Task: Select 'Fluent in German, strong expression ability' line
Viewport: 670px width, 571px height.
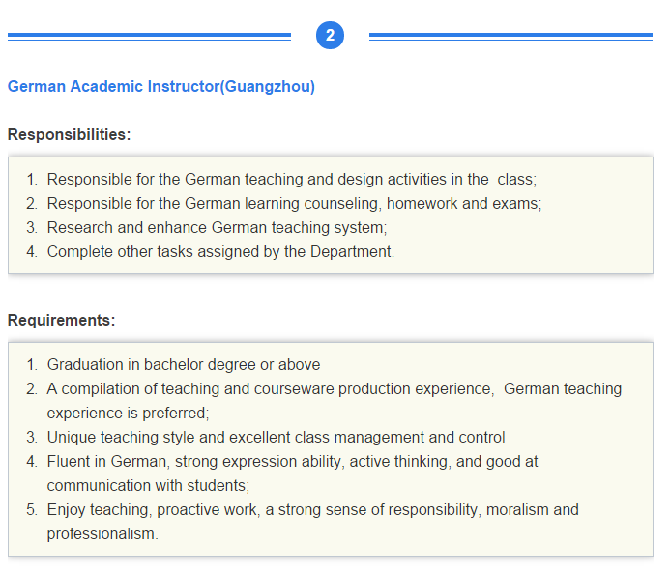Action: pos(292,462)
